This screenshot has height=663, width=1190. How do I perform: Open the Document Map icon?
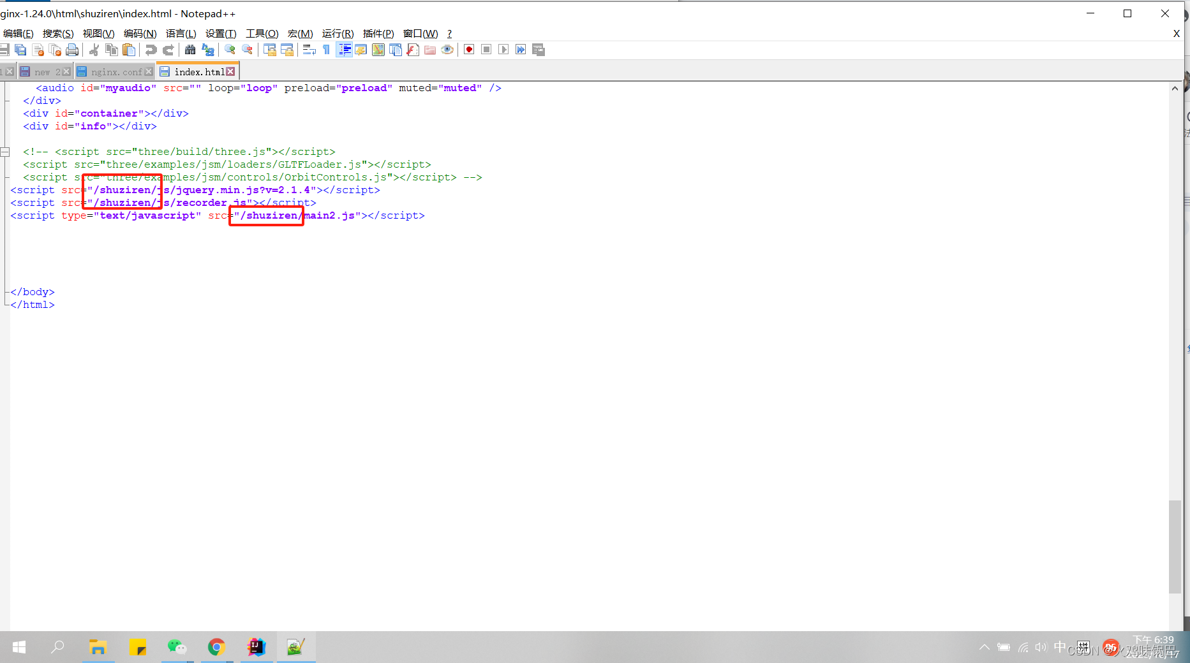pos(378,50)
